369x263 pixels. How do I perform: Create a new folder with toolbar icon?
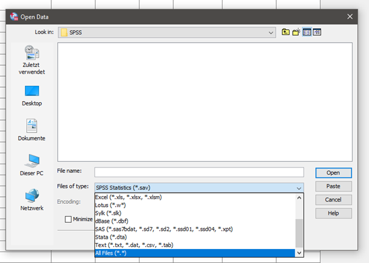[x=296, y=32]
